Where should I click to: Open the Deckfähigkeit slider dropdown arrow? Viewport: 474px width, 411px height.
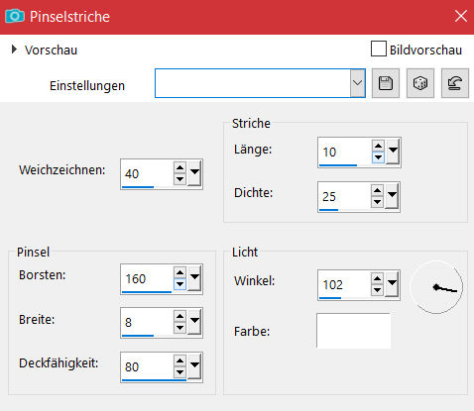[x=194, y=366]
